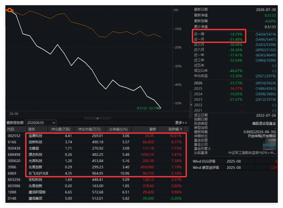Click the 代码 column header
The width and height of the screenshot is (283, 208).
pyautogui.click(x=11, y=129)
